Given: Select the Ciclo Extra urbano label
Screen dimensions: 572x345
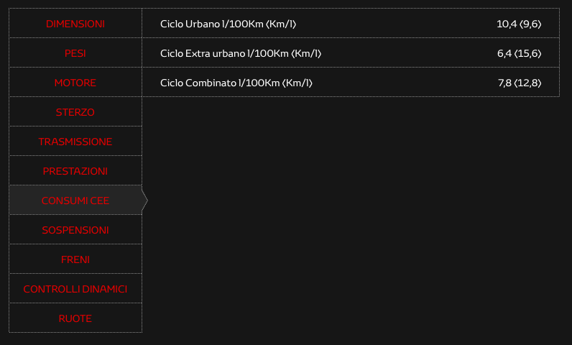Looking at the screenshot, I should coord(241,54).
